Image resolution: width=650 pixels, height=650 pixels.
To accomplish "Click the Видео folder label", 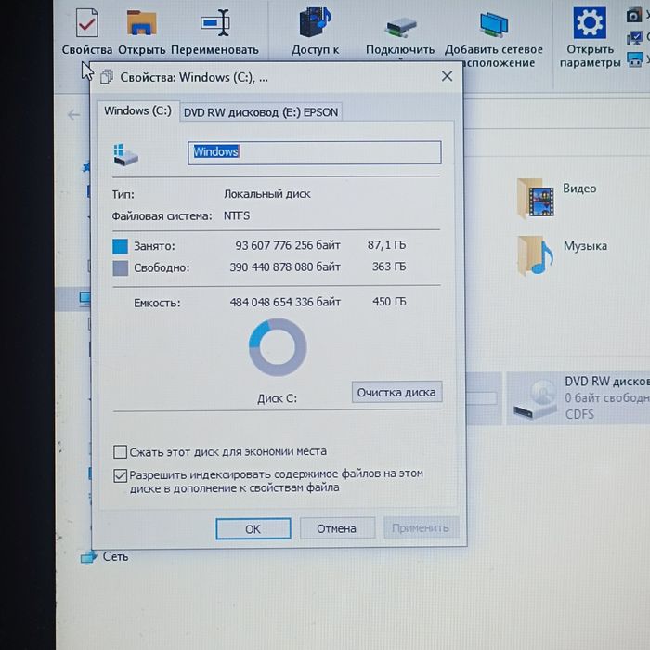I will click(579, 188).
